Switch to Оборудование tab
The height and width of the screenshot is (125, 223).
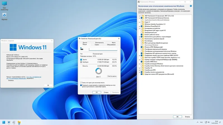point(111,45)
